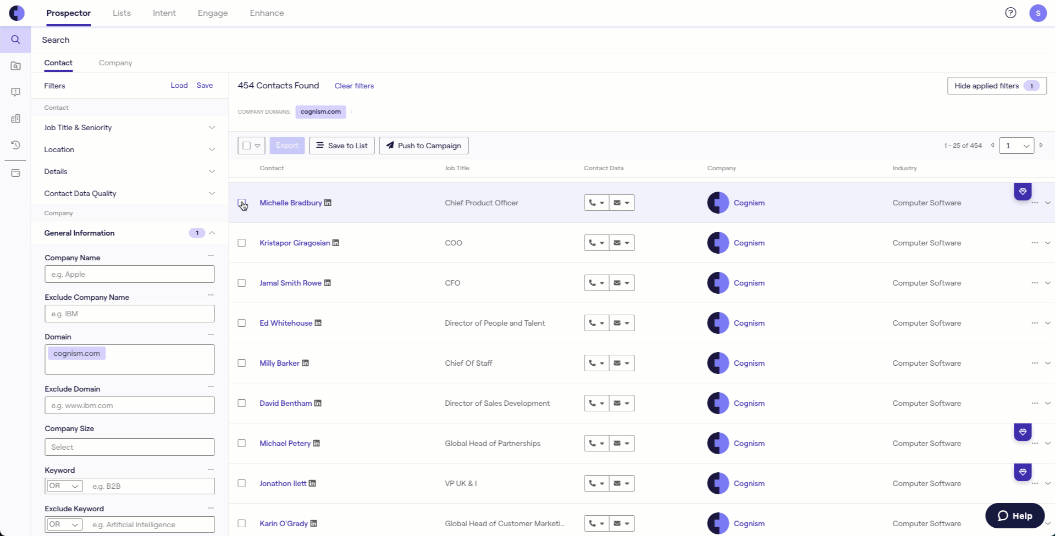This screenshot has width=1055, height=536.
Task: Click the user avatar S icon
Action: coord(1037,13)
